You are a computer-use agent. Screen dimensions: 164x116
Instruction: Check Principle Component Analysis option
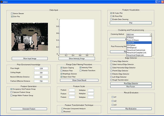coord(62,108)
